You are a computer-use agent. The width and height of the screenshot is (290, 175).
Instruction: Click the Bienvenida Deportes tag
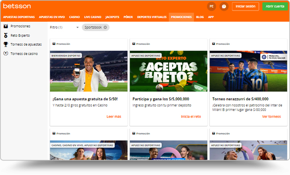coord(66,56)
